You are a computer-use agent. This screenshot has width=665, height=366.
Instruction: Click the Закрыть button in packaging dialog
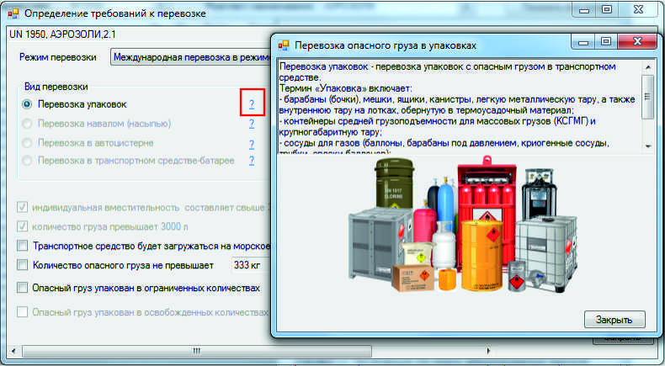click(614, 320)
